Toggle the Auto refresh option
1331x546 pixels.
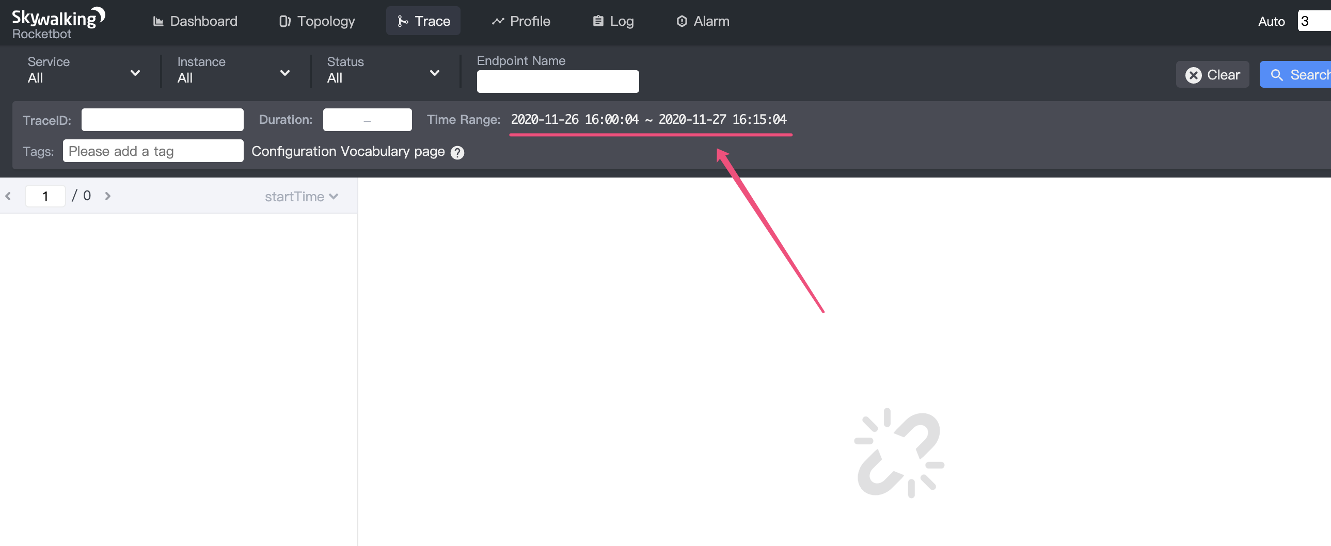(x=1271, y=21)
